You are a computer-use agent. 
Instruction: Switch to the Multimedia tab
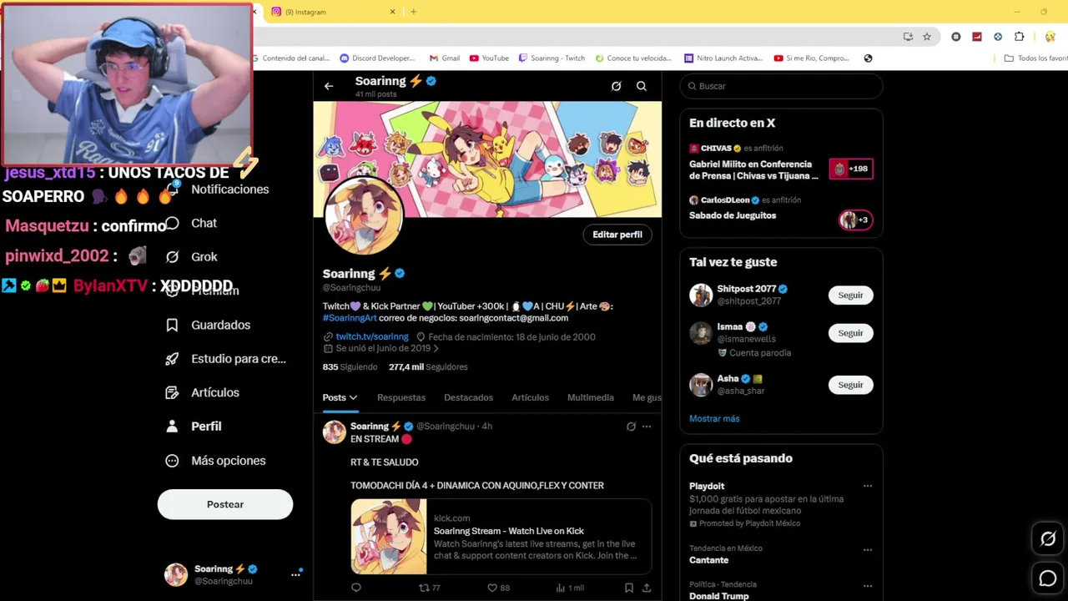[x=591, y=398]
